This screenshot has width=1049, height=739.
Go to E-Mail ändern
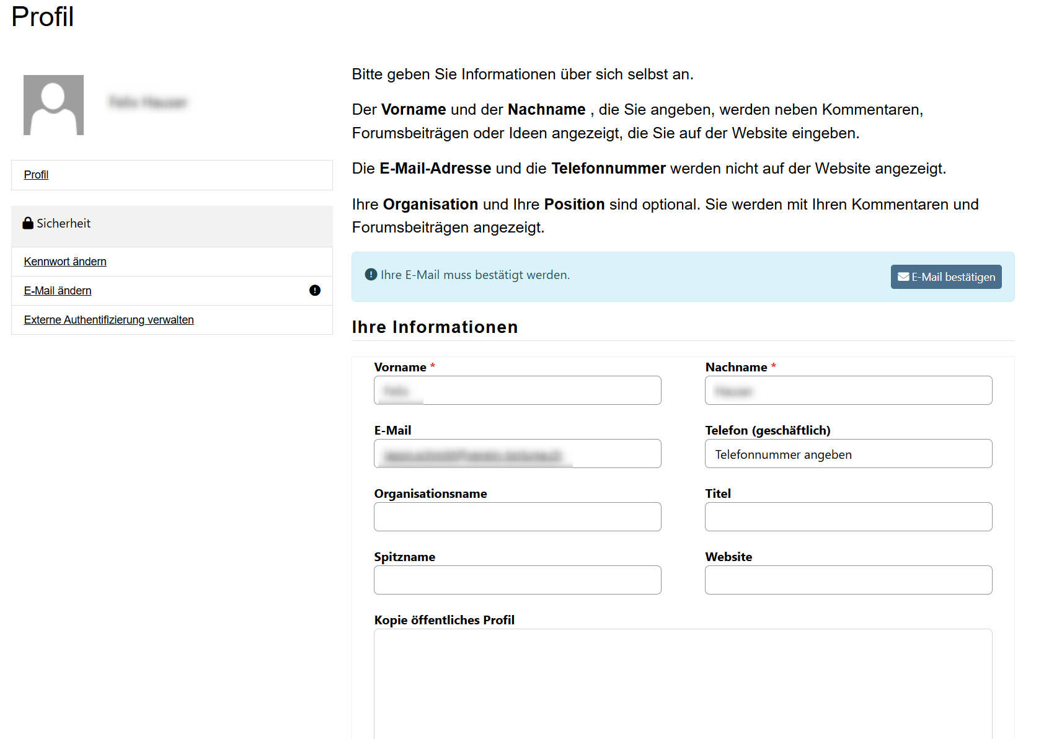[x=58, y=291]
